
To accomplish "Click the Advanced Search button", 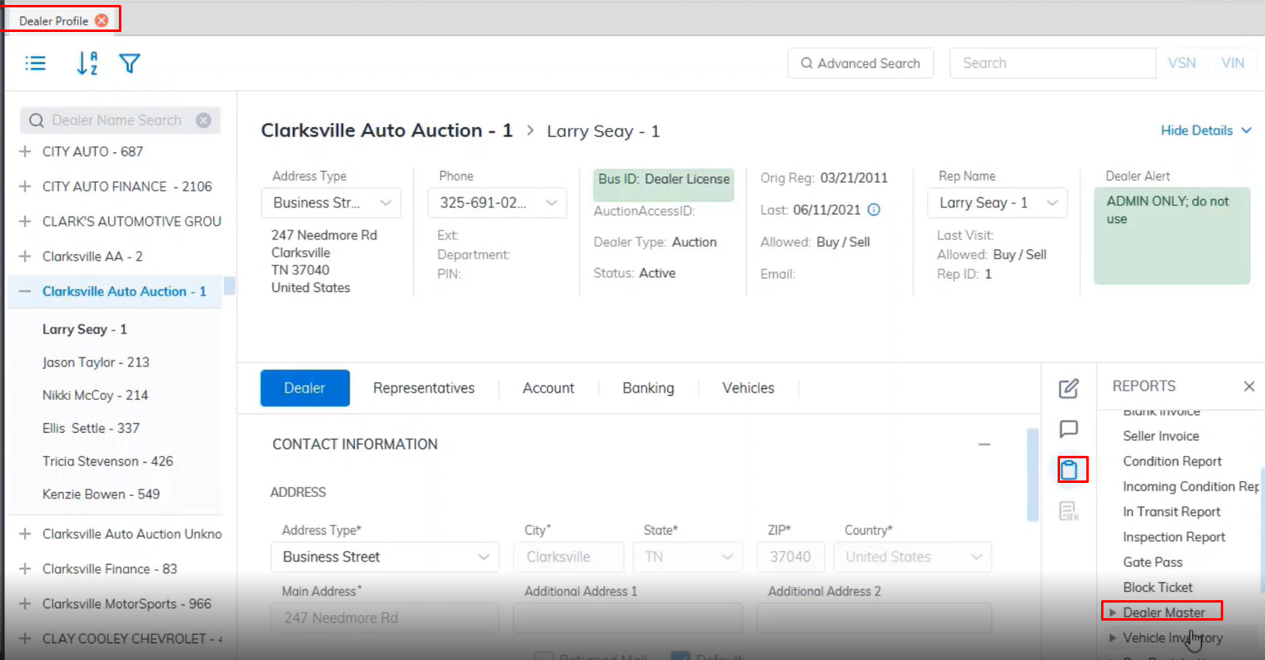I will 860,63.
